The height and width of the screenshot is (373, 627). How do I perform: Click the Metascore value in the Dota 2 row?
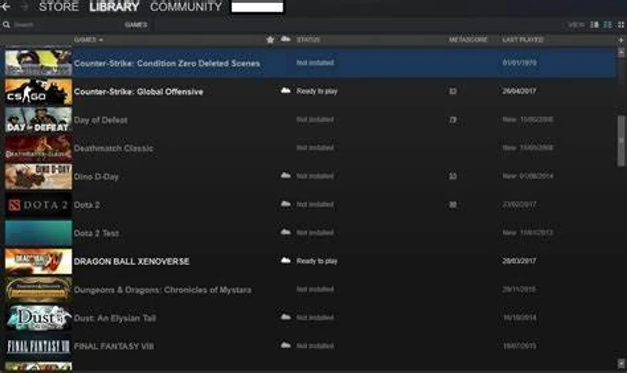pyautogui.click(x=453, y=205)
